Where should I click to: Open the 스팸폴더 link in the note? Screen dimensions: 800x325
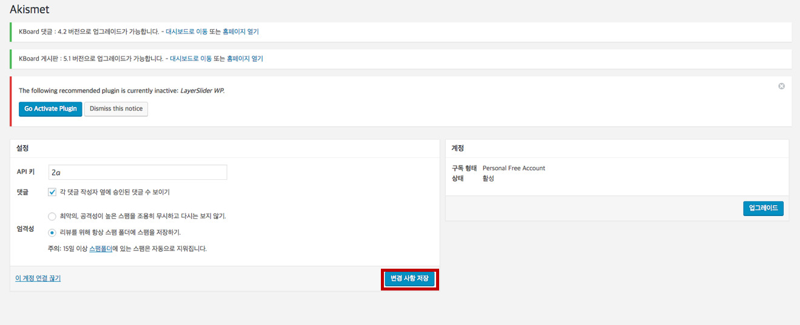point(101,249)
